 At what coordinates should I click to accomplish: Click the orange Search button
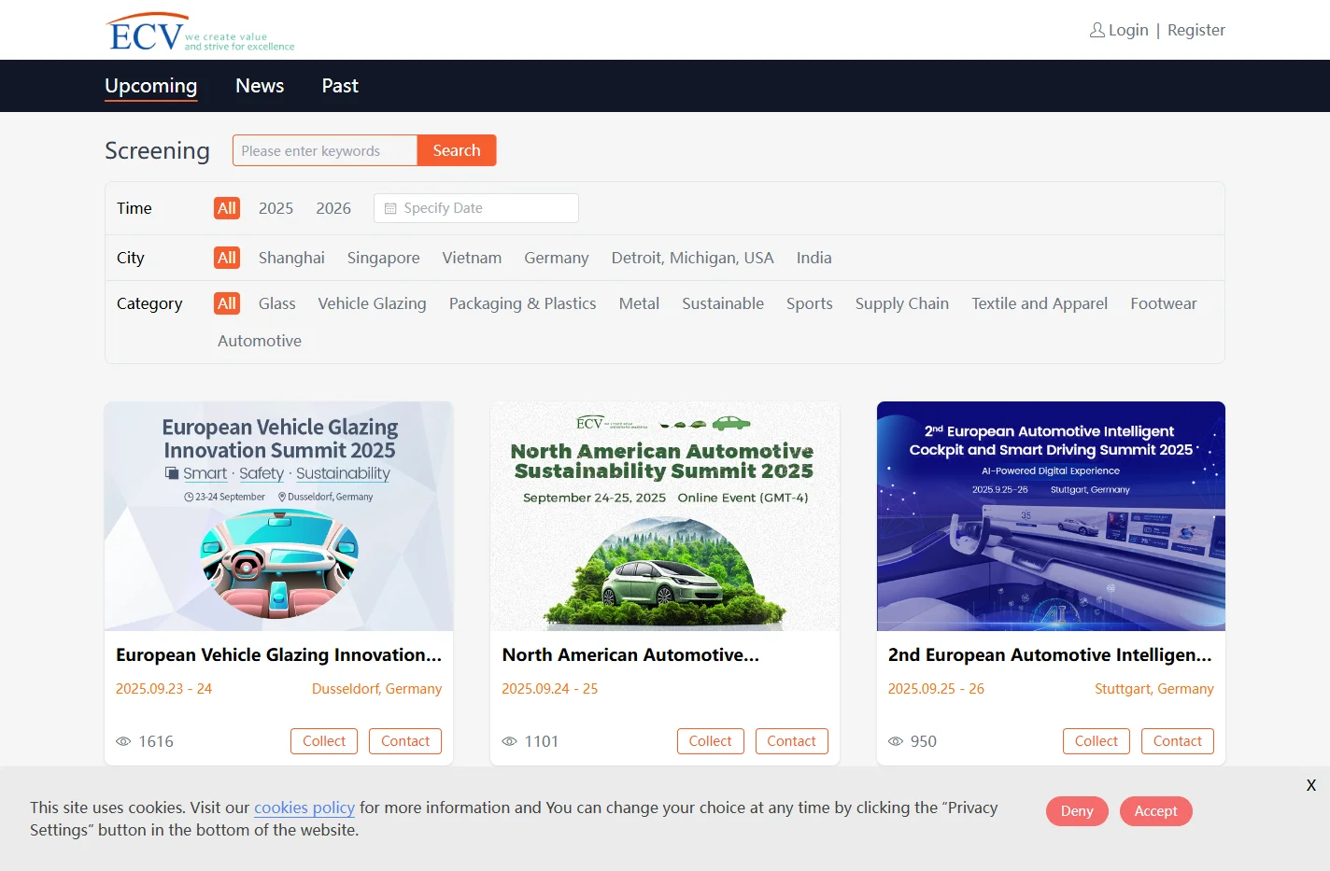[457, 150]
